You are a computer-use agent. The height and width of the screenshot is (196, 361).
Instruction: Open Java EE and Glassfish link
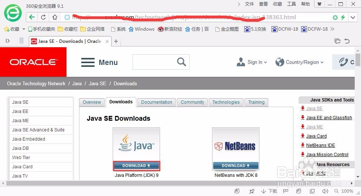(x=329, y=117)
